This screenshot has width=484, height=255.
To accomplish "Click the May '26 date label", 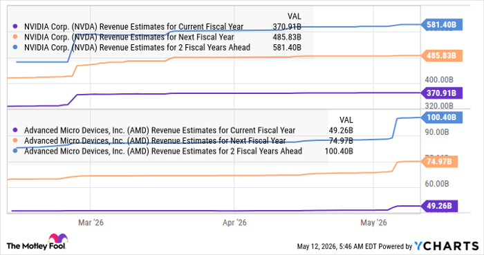I will [x=373, y=223].
